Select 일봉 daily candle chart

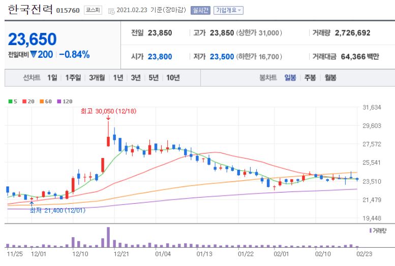290,78
